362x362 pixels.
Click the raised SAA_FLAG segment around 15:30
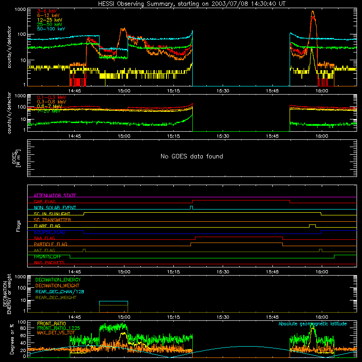239,237
